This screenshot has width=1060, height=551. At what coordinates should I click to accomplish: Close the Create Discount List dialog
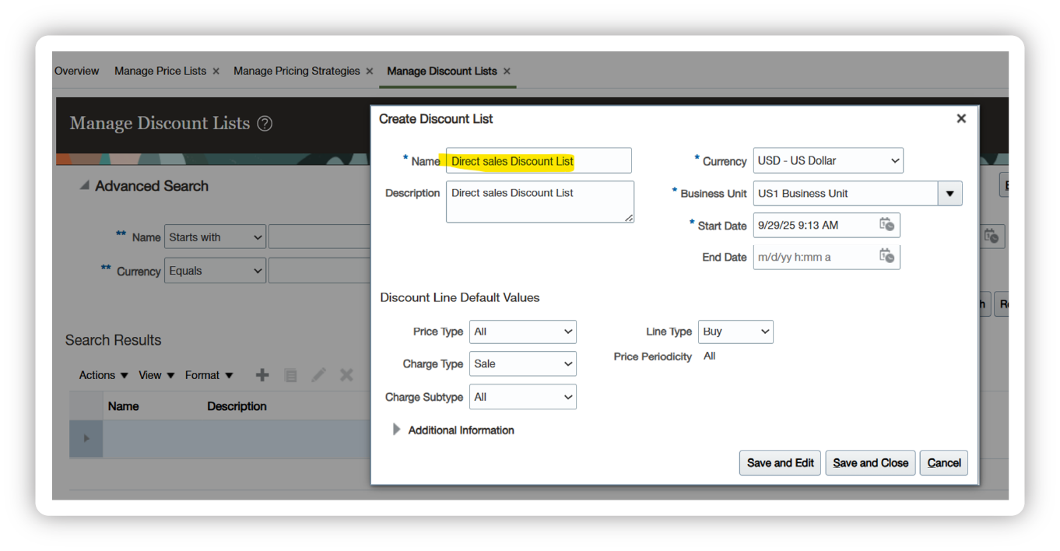(x=961, y=118)
